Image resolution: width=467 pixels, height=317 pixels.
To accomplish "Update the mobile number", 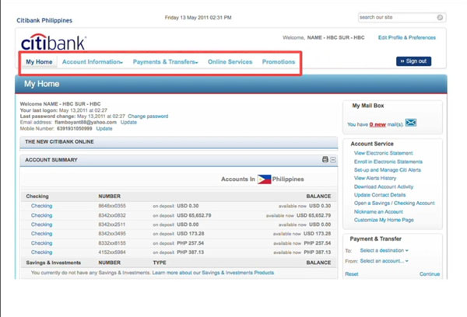I will click(x=104, y=128).
